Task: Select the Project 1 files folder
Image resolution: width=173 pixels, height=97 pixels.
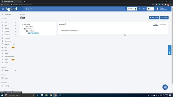Action: (34, 33)
